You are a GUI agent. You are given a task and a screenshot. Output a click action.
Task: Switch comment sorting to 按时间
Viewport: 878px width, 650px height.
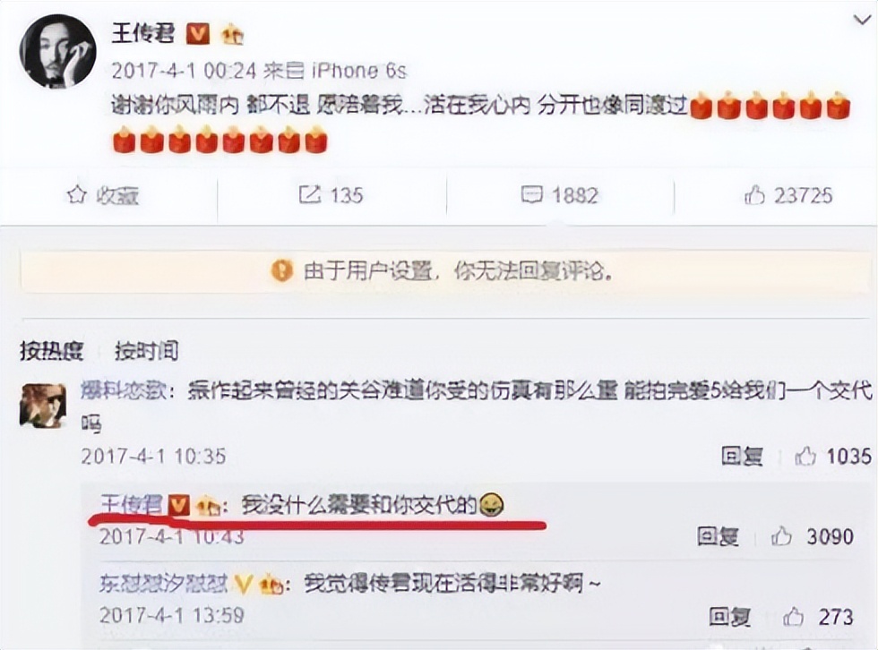click(x=147, y=351)
